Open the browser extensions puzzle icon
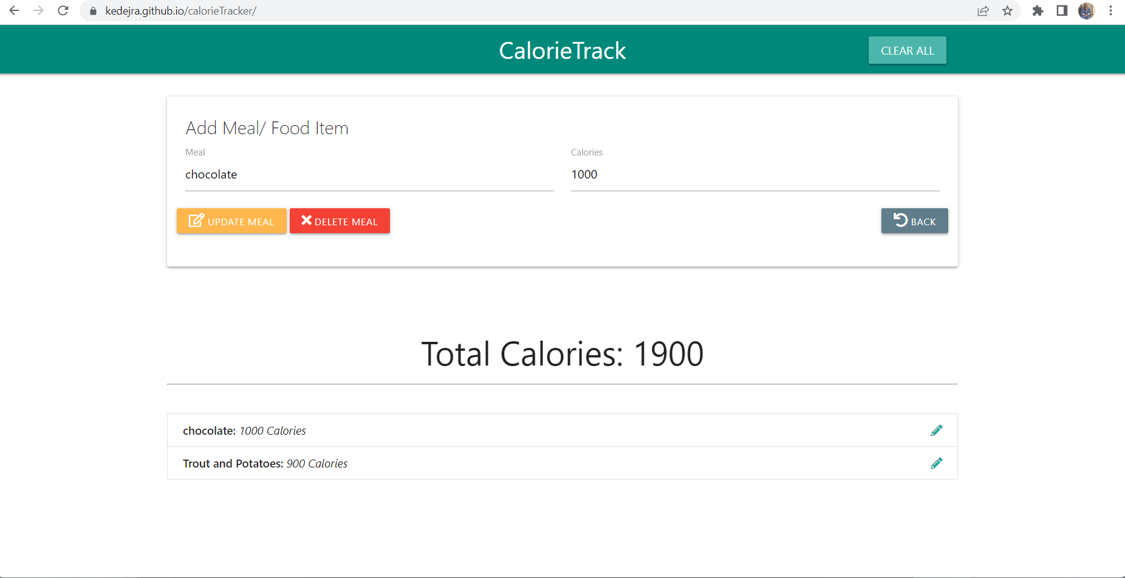 tap(1038, 10)
